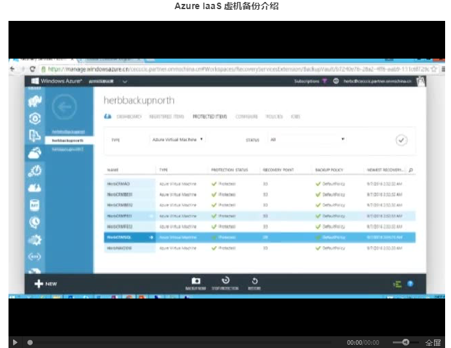Image resolution: width=451 pixels, height=348 pixels.
Task: Open the notifications list icon bottom right
Action: click(x=397, y=284)
